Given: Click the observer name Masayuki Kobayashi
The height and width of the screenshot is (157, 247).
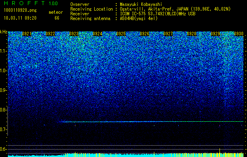Looking at the screenshot, I should [x=141, y=4].
